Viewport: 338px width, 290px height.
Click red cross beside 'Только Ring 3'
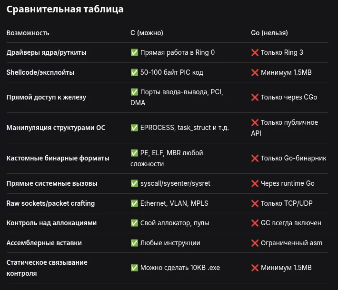pyautogui.click(x=255, y=52)
